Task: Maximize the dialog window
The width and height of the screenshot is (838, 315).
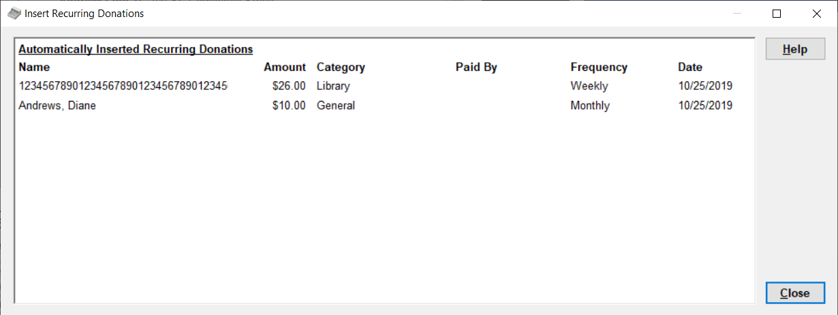Action: click(777, 14)
